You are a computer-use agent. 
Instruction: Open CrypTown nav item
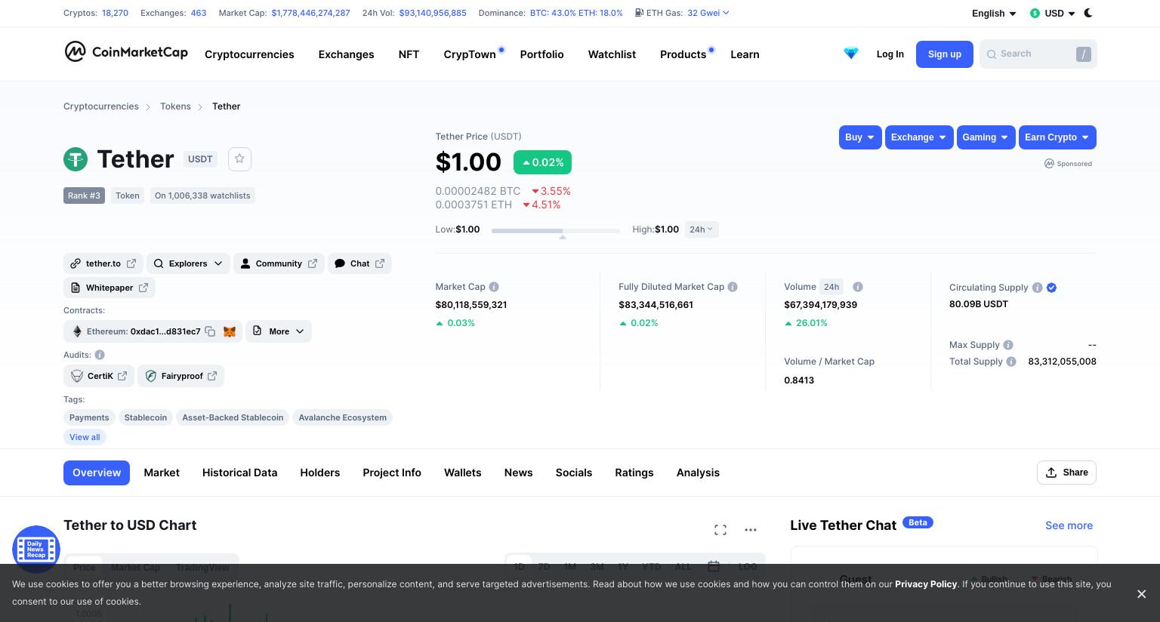[x=470, y=54]
